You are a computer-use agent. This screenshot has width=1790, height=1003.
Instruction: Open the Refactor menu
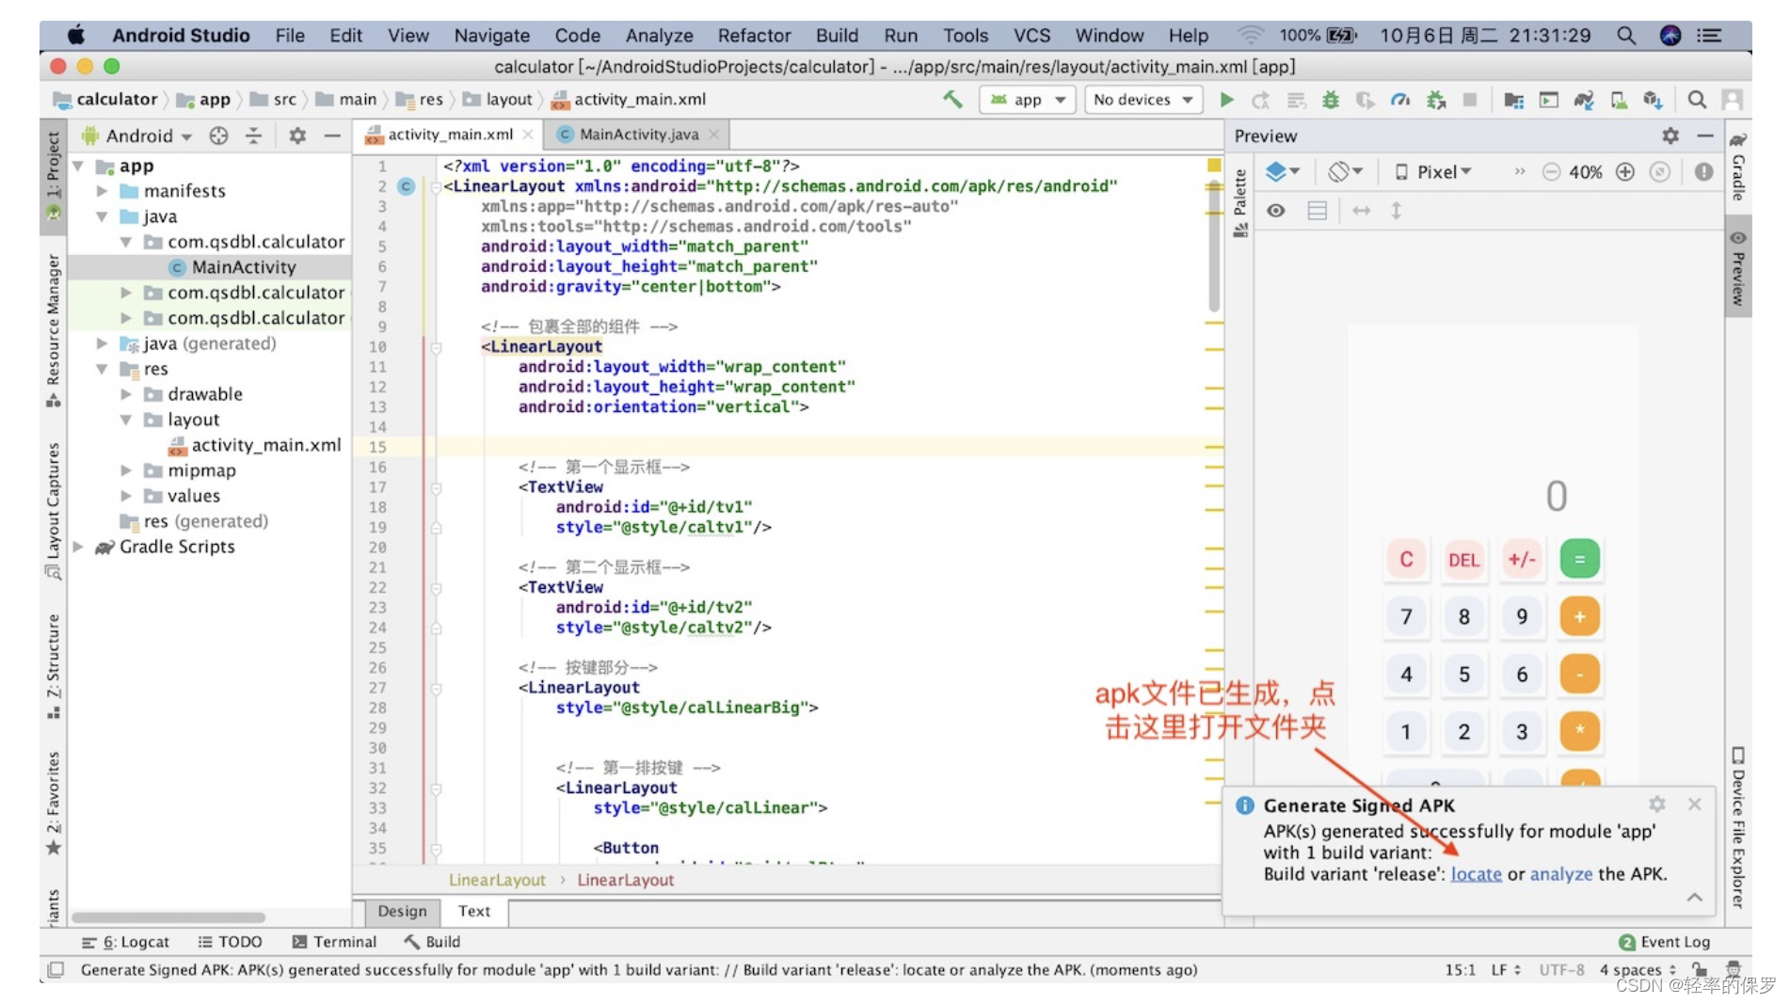pos(754,36)
